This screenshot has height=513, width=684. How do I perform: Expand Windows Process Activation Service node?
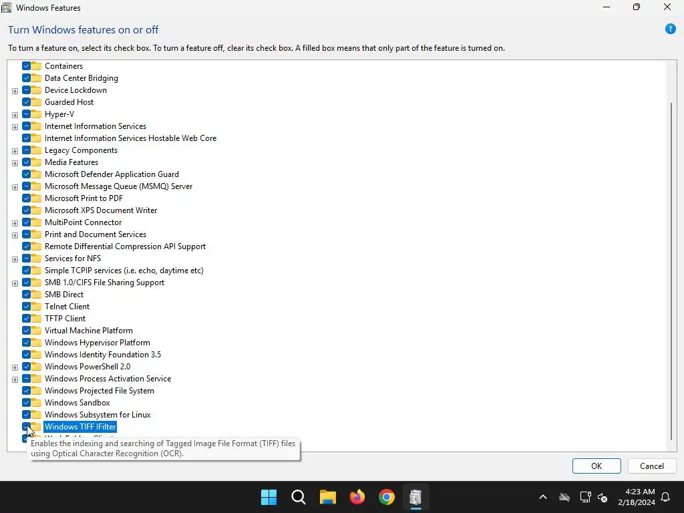pyautogui.click(x=15, y=379)
